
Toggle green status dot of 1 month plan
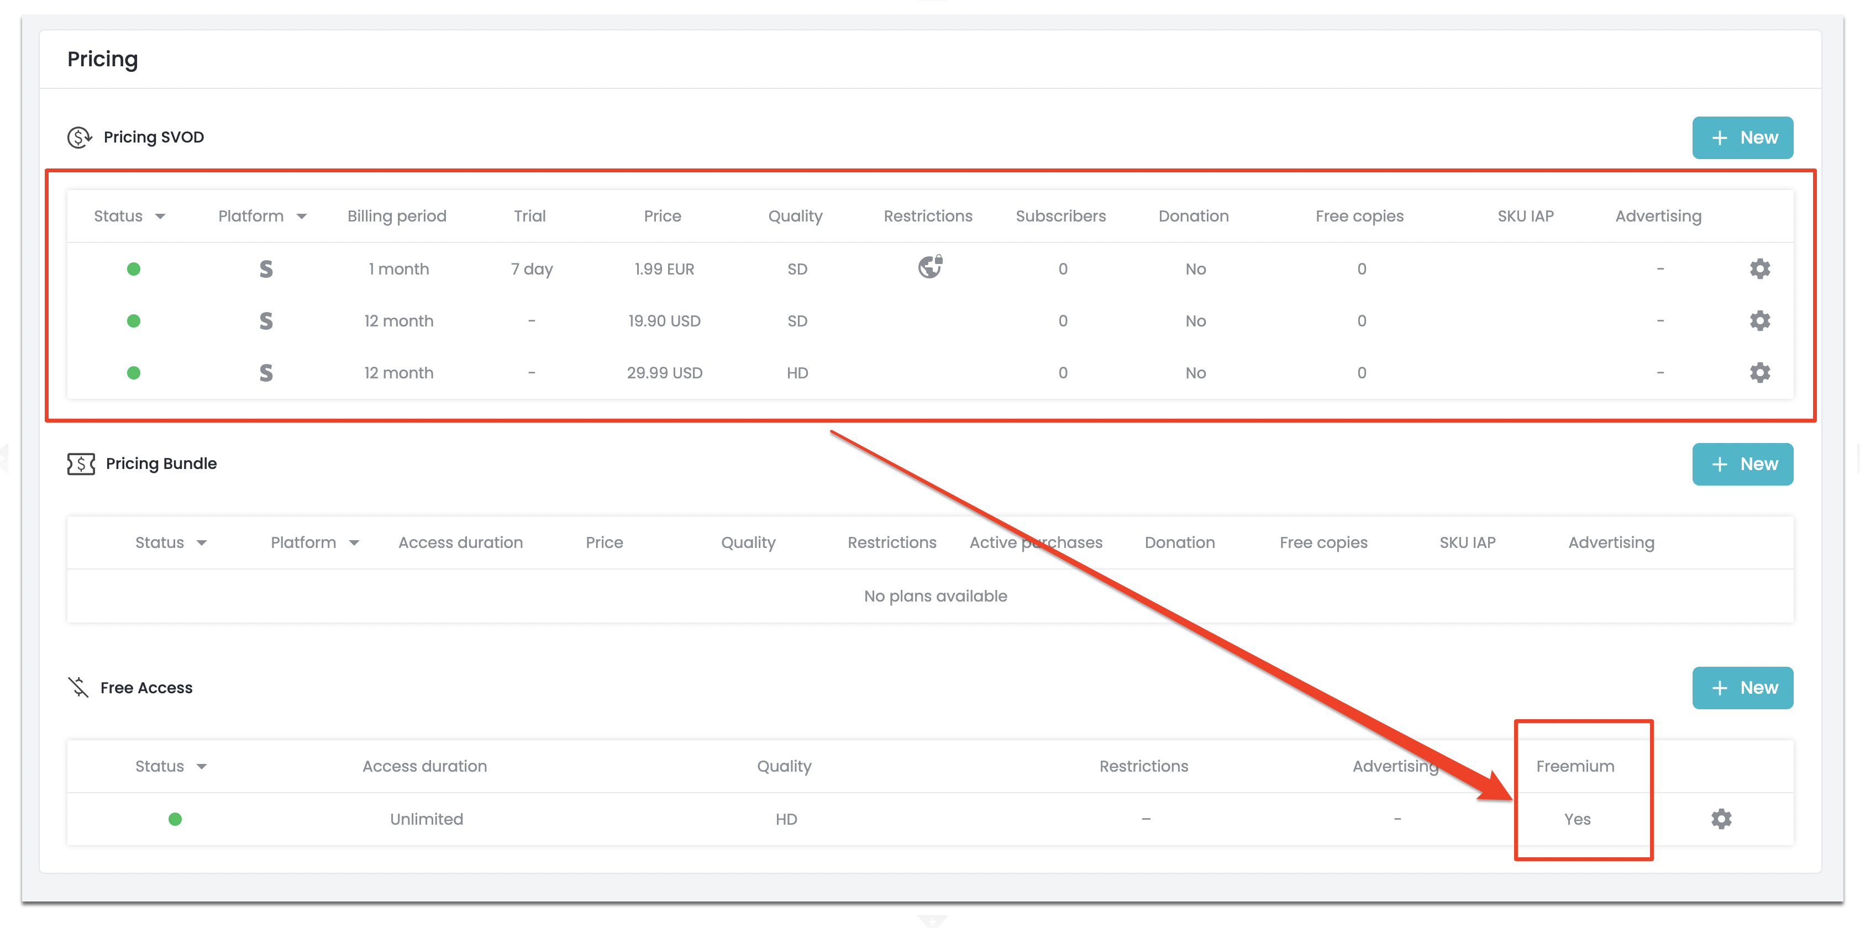[x=134, y=268]
